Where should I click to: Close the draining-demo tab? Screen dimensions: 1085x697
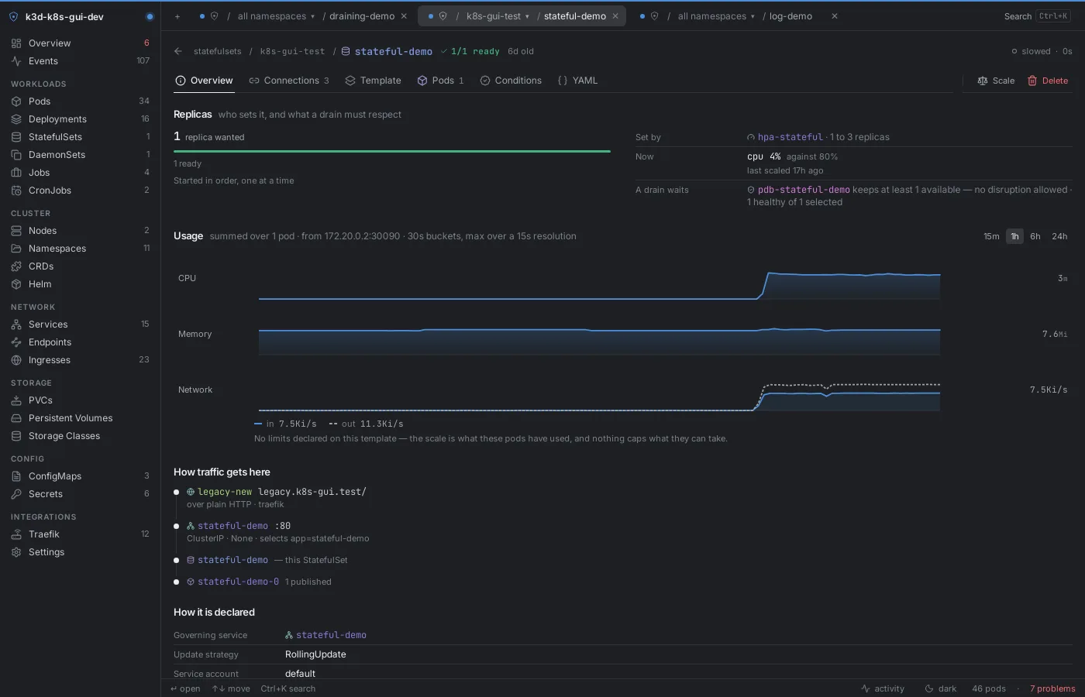point(404,16)
